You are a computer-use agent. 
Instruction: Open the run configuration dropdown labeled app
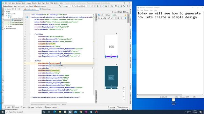click(x=67, y=6)
